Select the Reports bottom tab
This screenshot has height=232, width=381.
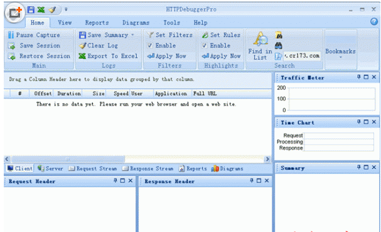click(x=193, y=169)
